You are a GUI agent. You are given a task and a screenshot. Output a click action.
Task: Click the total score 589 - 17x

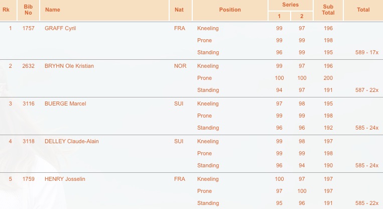[x=367, y=52]
